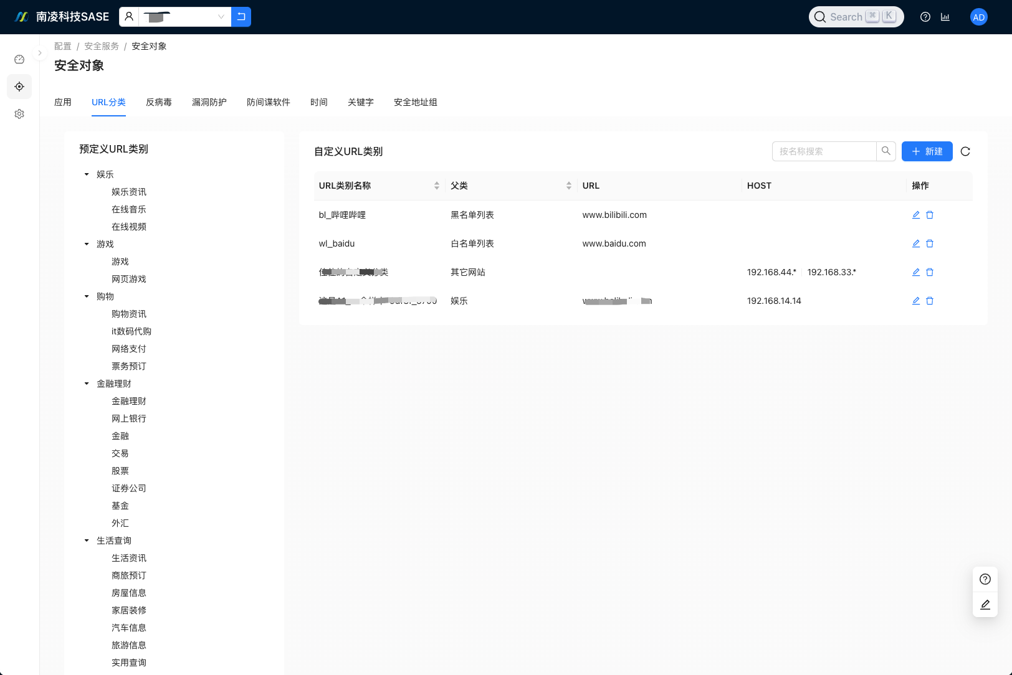Switch to the 时间 tab
This screenshot has height=675, width=1012.
[x=319, y=102]
